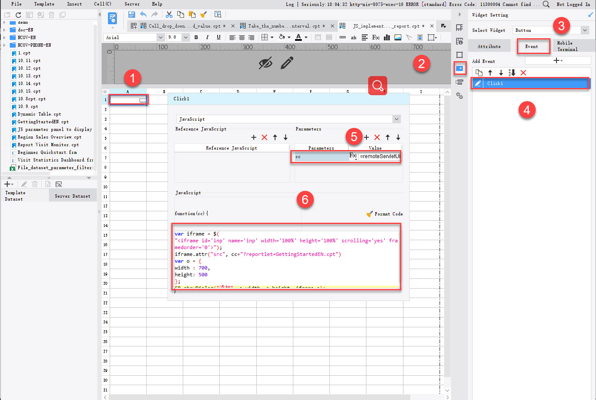Open the Server menu
Viewport: 596px width, 400px height.
pyautogui.click(x=132, y=4)
